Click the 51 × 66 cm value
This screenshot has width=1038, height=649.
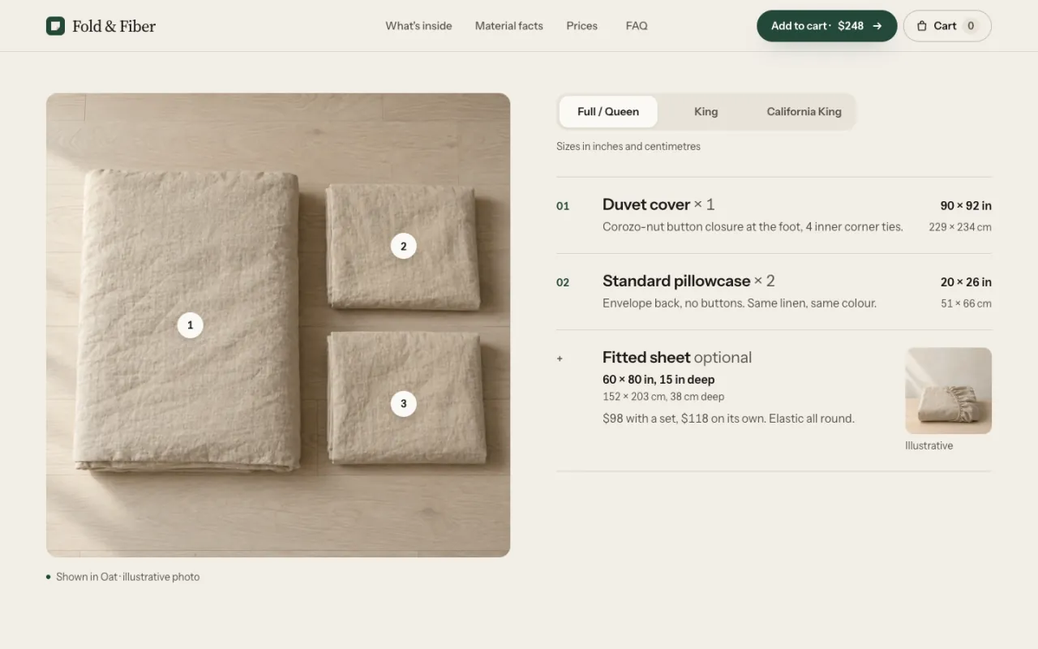966,303
